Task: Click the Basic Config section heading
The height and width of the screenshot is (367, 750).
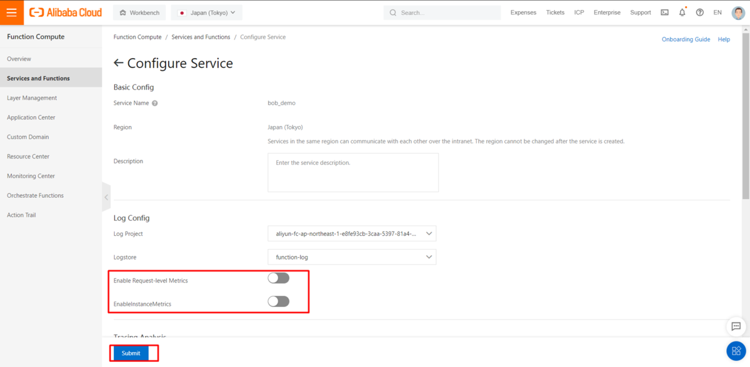Action: pyautogui.click(x=134, y=87)
